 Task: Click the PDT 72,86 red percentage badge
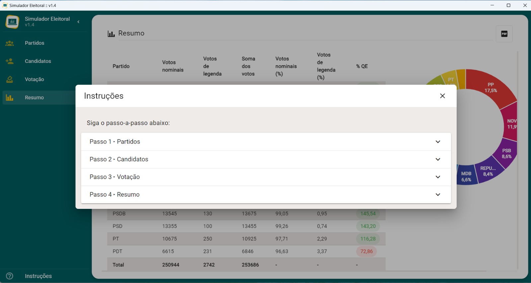tap(366, 252)
